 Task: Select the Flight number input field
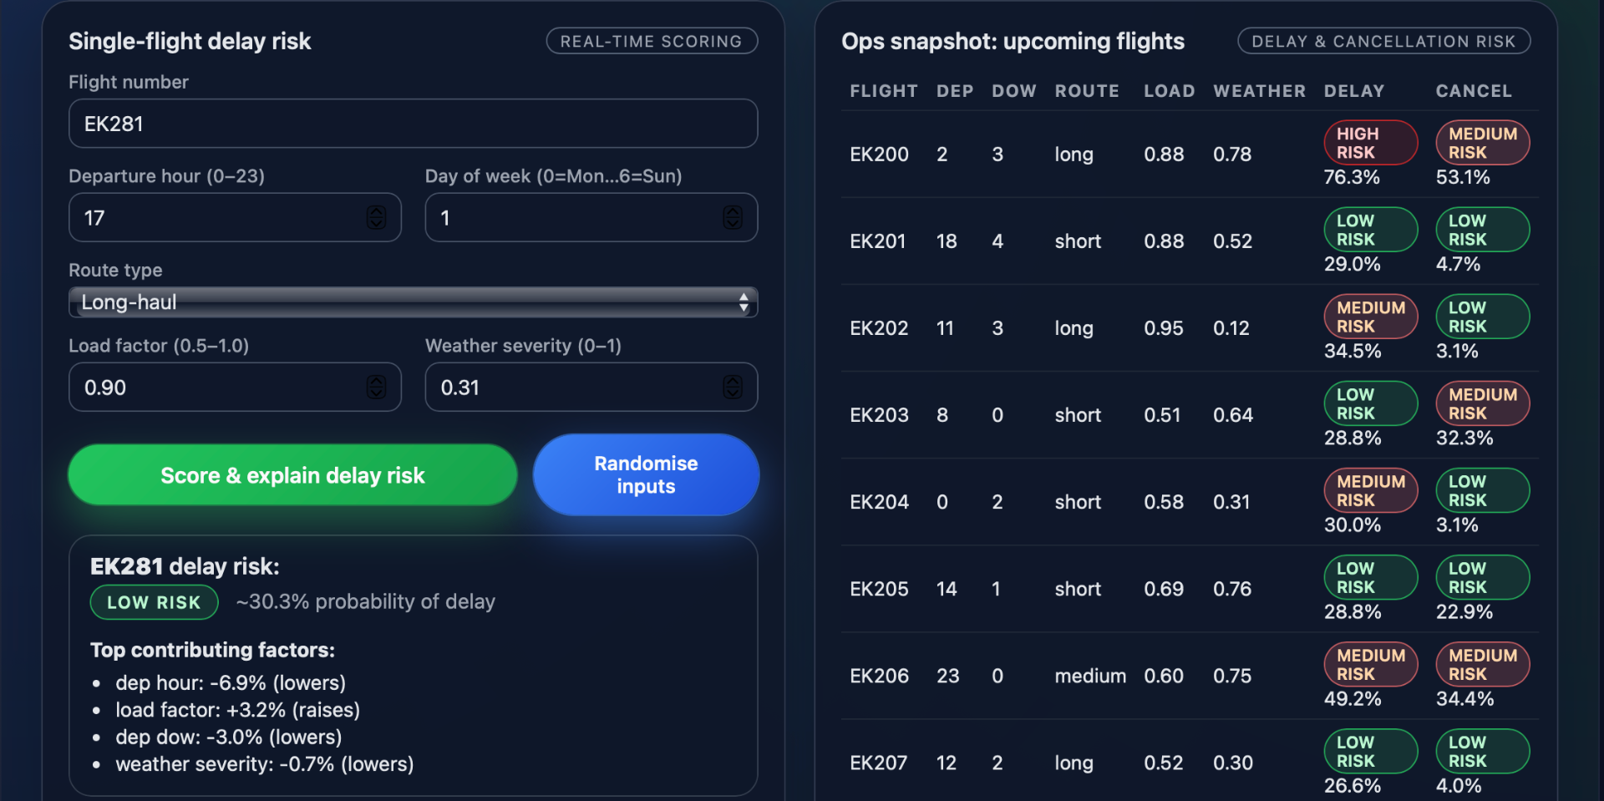(413, 123)
